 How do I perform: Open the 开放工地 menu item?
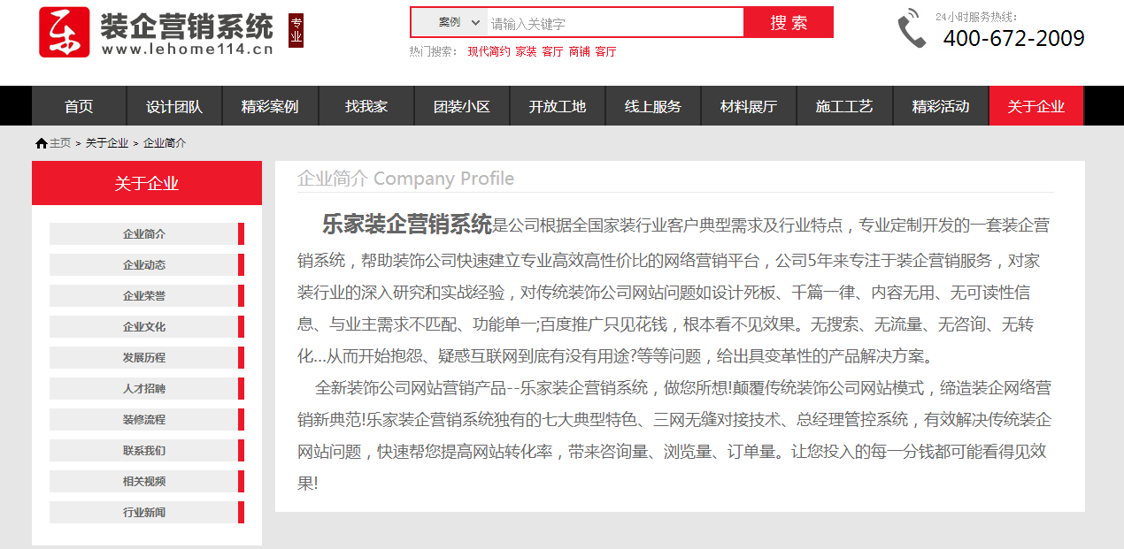(558, 107)
